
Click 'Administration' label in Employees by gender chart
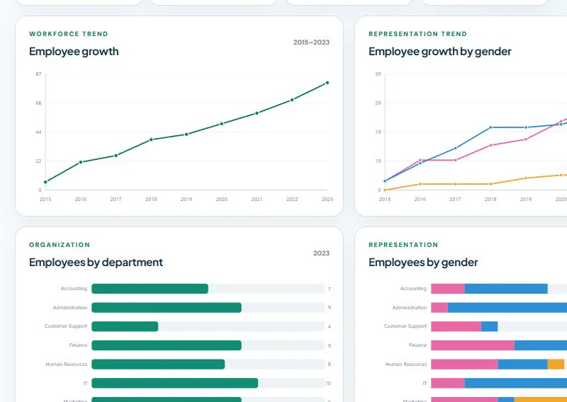tap(410, 308)
